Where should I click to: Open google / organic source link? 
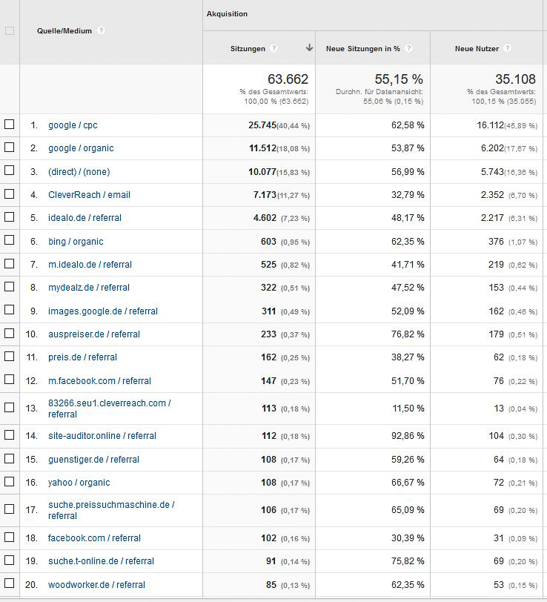(81, 148)
